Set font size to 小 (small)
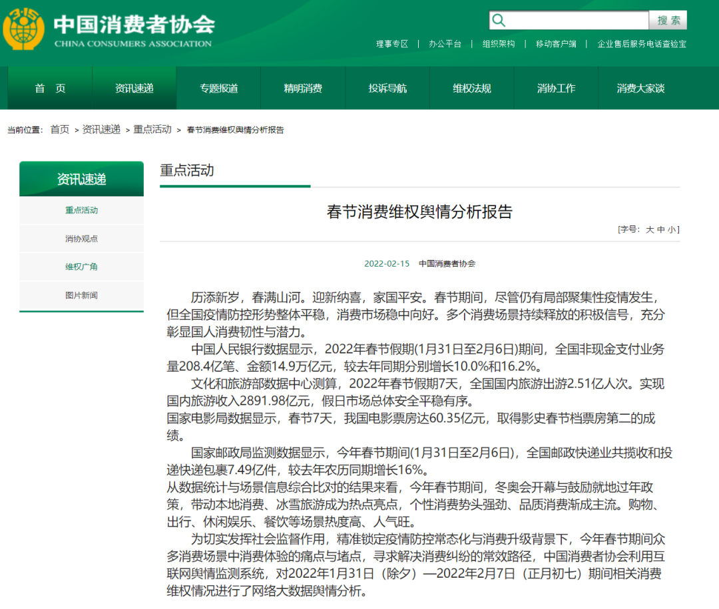 (x=671, y=229)
